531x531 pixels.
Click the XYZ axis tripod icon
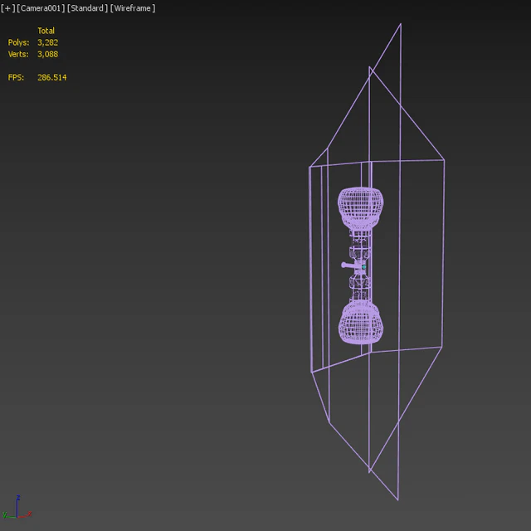pos(17,508)
